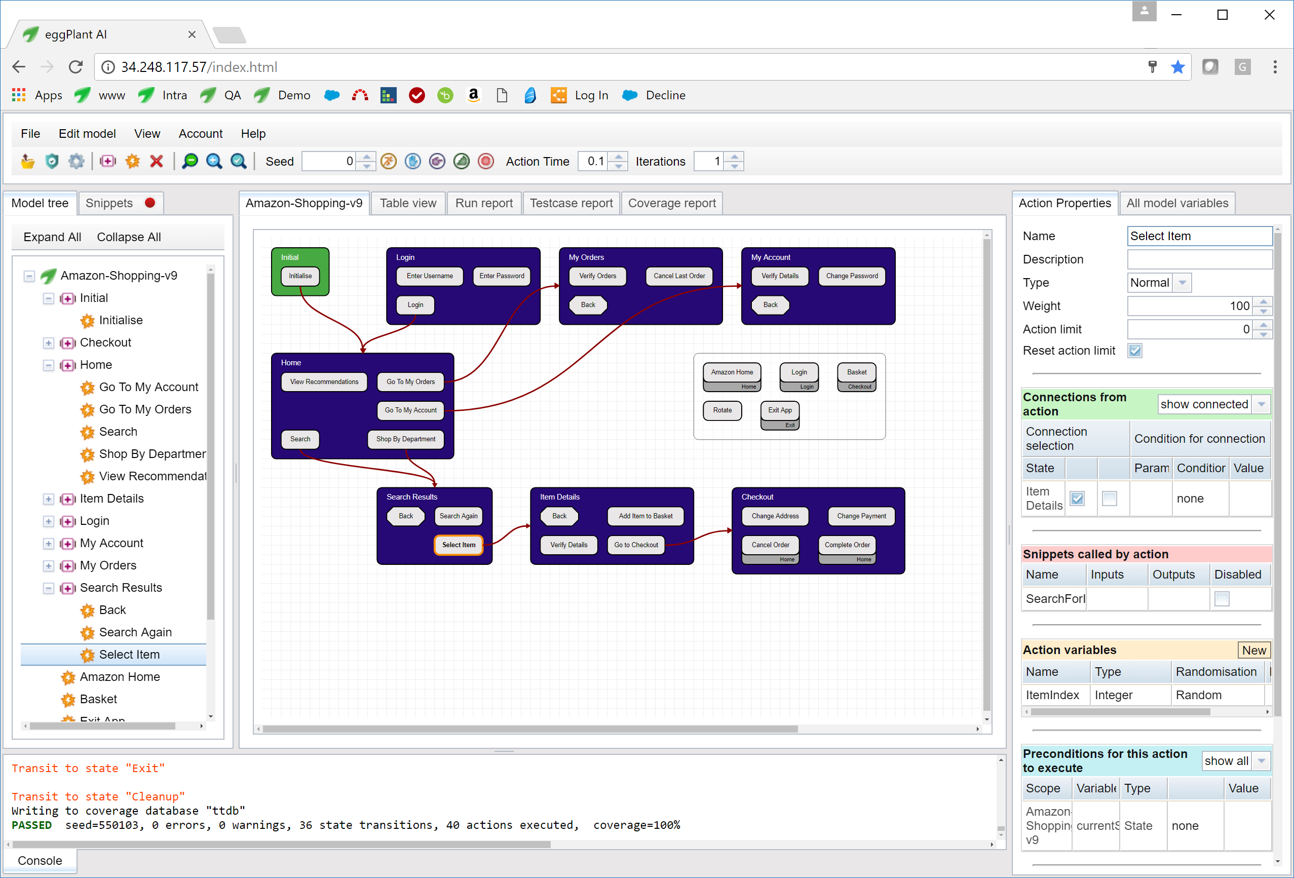Toggle the Reset action limit checkbox
The image size is (1294, 878).
tap(1135, 351)
